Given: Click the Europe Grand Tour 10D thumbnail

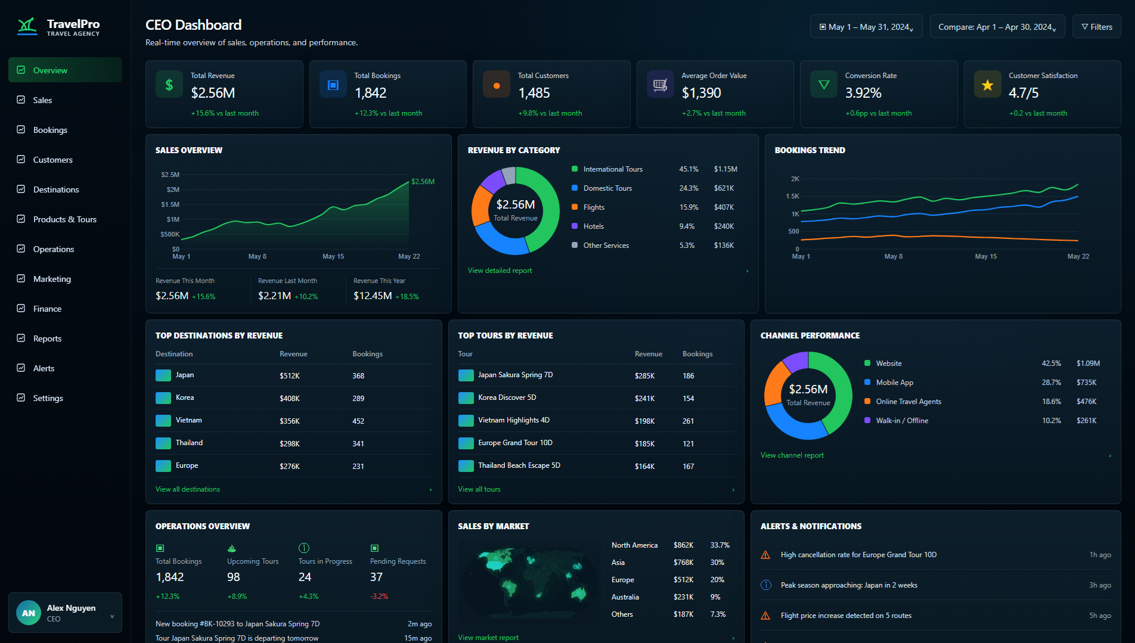Looking at the screenshot, I should [x=466, y=443].
